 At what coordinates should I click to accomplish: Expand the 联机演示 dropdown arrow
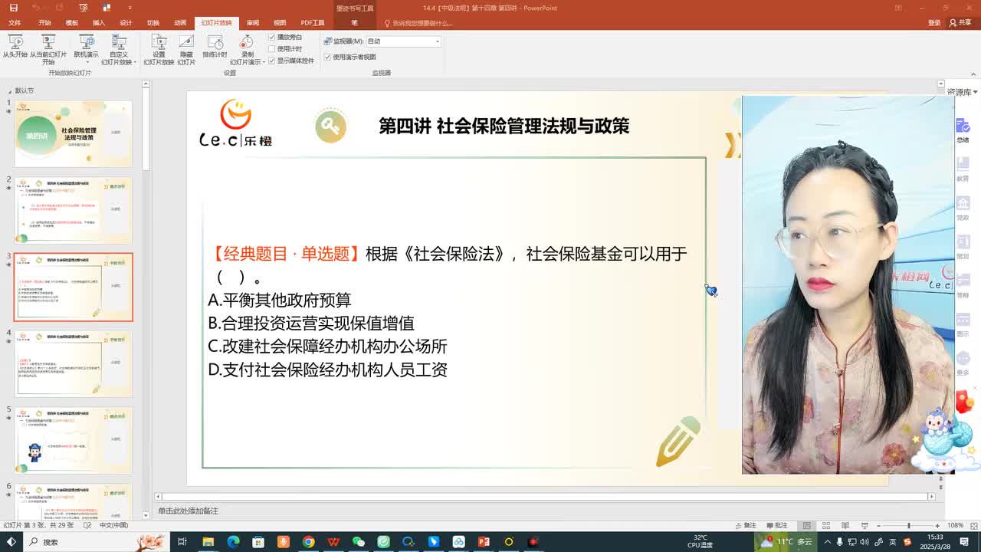(86, 62)
